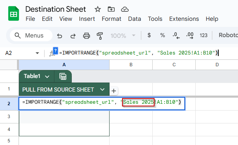This screenshot has height=145, width=238.
Task: Click the Menus search box
Action: coord(31,36)
